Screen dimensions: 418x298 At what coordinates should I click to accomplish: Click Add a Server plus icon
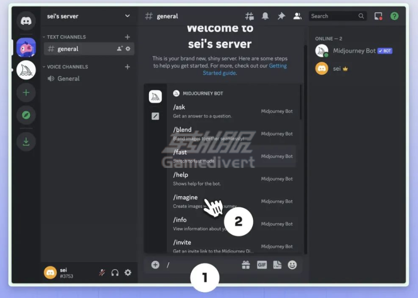tap(26, 92)
